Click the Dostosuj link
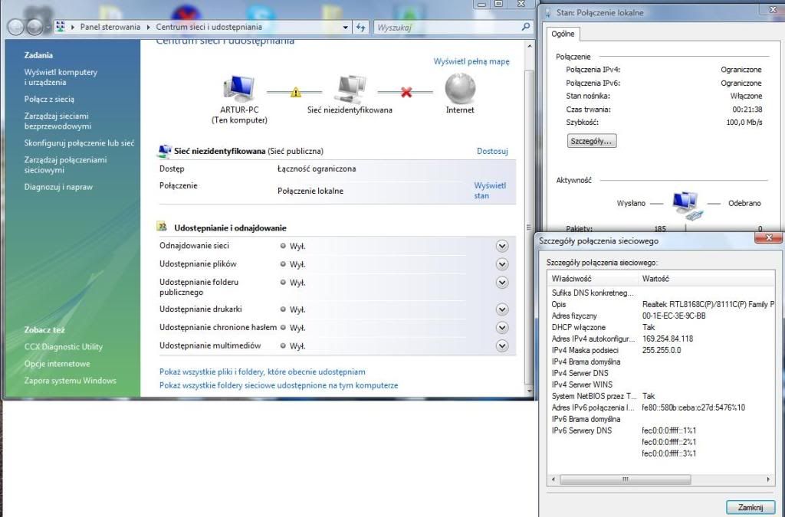The image size is (785, 517). tap(492, 151)
